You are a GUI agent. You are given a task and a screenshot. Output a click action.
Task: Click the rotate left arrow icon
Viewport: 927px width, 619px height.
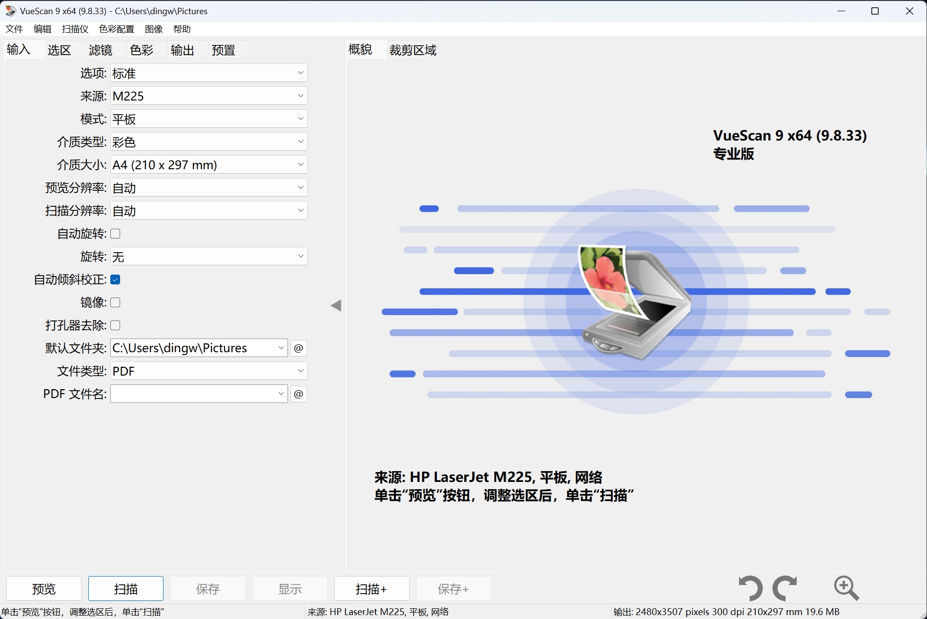(750, 588)
